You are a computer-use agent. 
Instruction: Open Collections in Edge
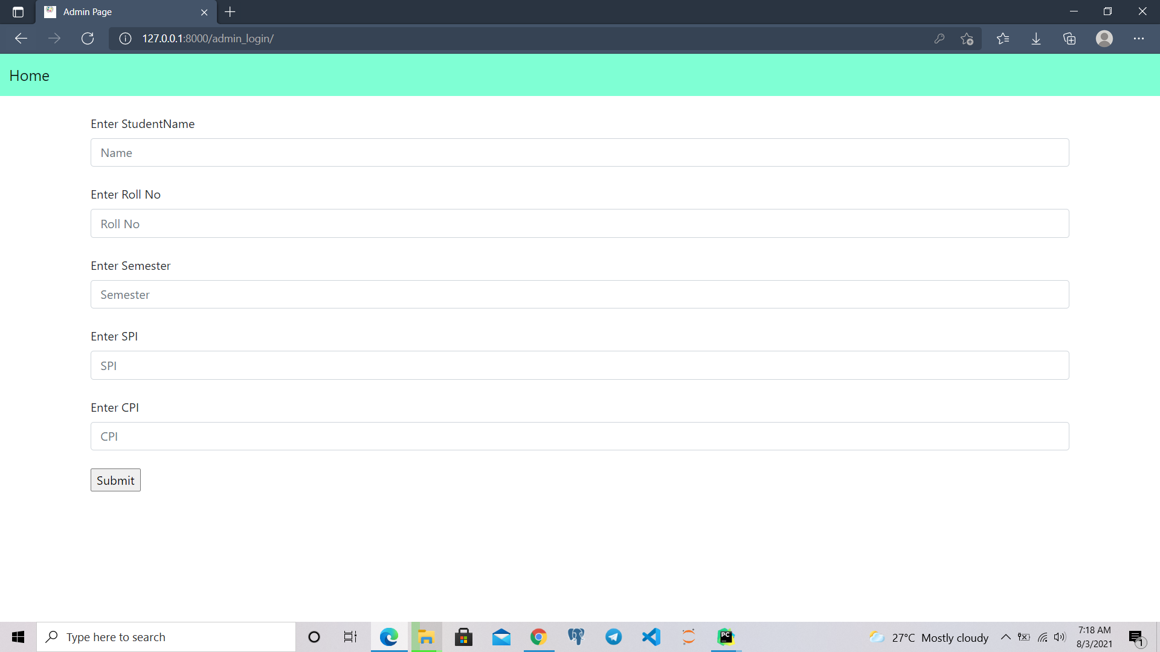pos(1070,39)
